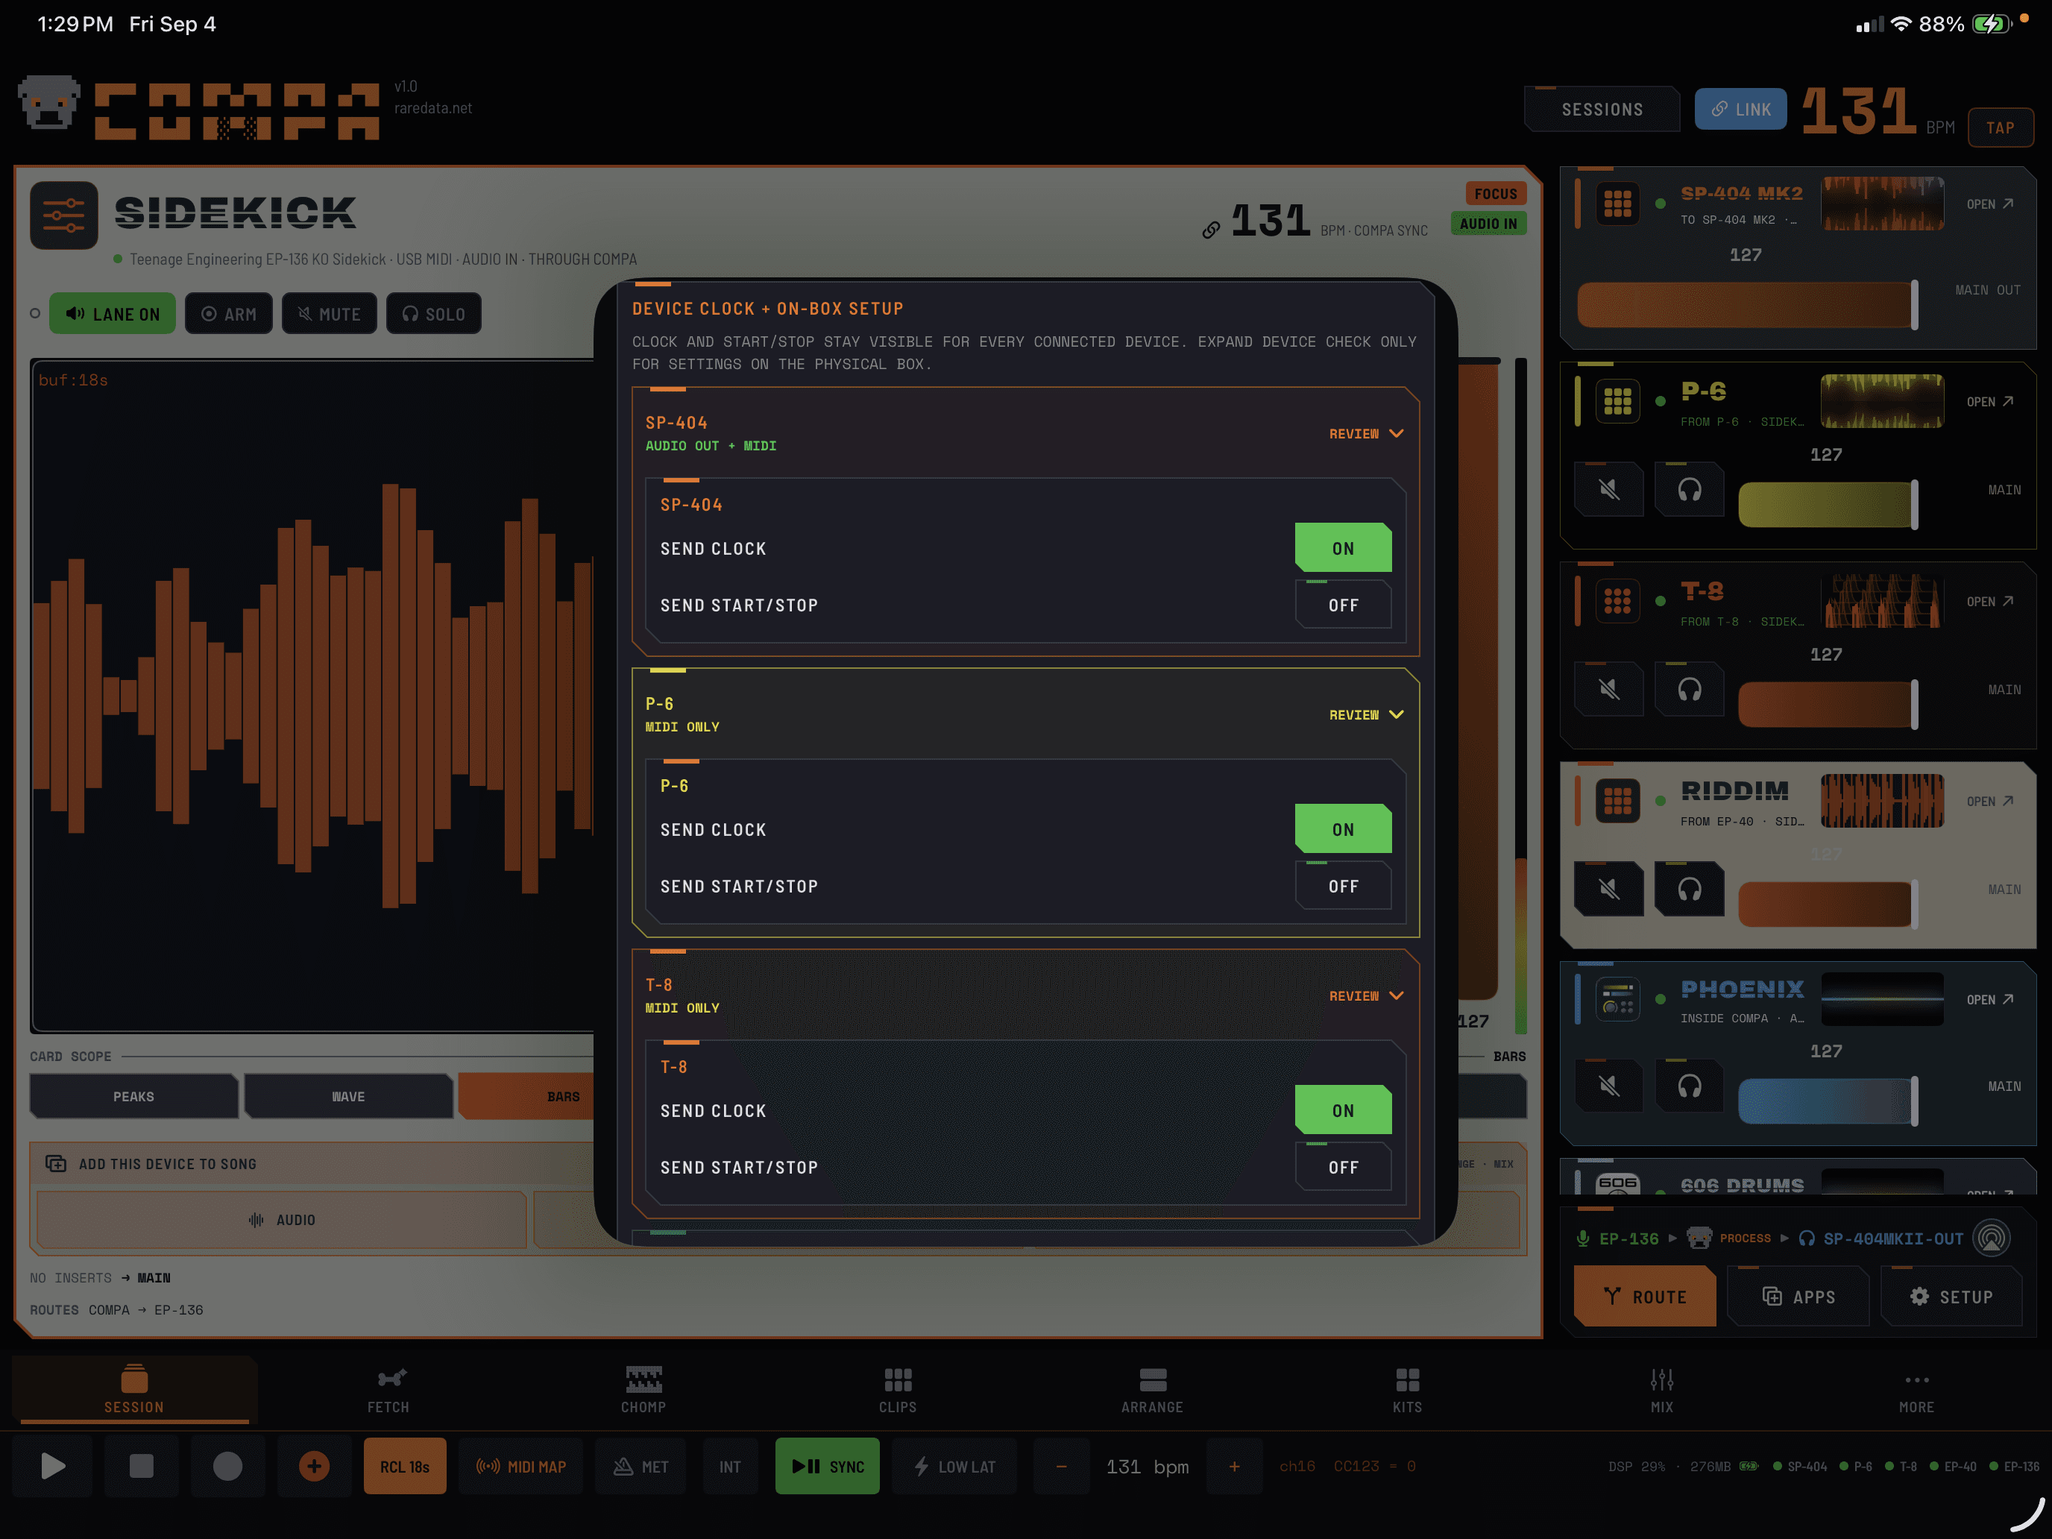Image resolution: width=2052 pixels, height=1539 pixels.
Task: Expand the T-8 REVIEW section
Action: point(1365,995)
